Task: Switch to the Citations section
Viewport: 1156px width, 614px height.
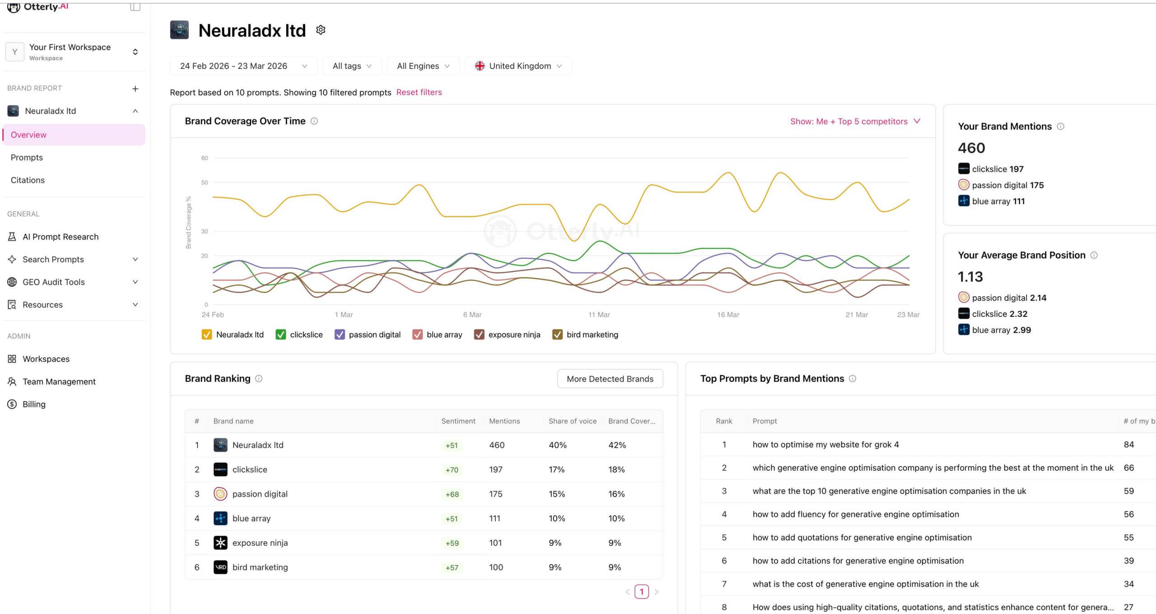Action: coord(28,180)
